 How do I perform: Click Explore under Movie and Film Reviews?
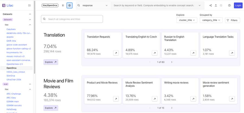51,108
